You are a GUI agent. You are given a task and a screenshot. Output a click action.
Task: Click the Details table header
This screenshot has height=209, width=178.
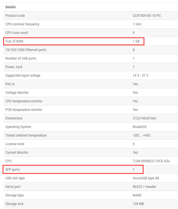click(x=11, y=7)
